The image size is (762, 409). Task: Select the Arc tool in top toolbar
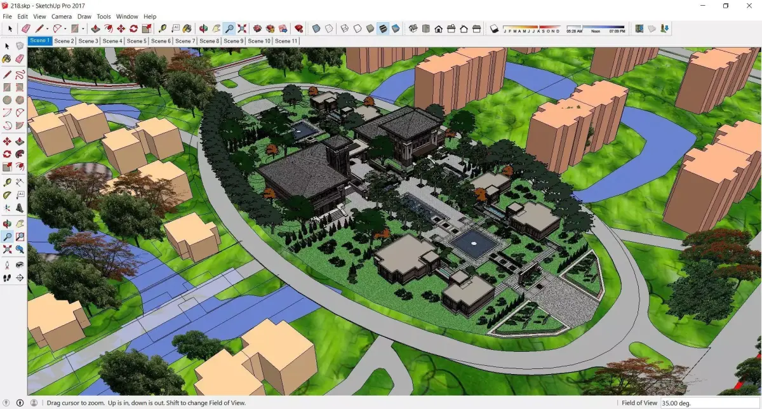pyautogui.click(x=57, y=29)
